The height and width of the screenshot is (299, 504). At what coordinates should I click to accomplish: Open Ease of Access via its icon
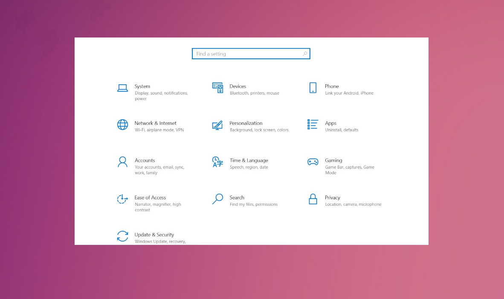point(122,199)
